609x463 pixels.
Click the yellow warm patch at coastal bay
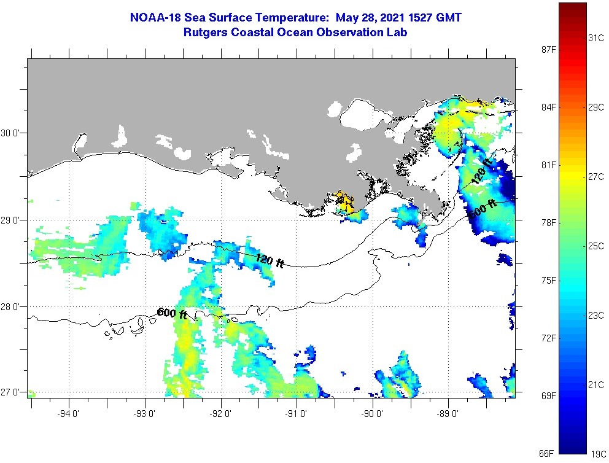tap(345, 203)
